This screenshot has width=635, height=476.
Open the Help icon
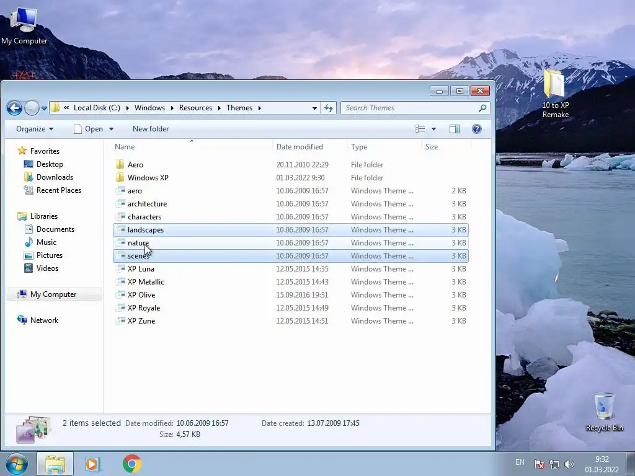click(x=477, y=129)
